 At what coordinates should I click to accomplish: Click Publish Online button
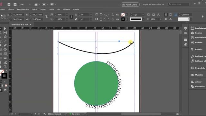coord(130,5)
